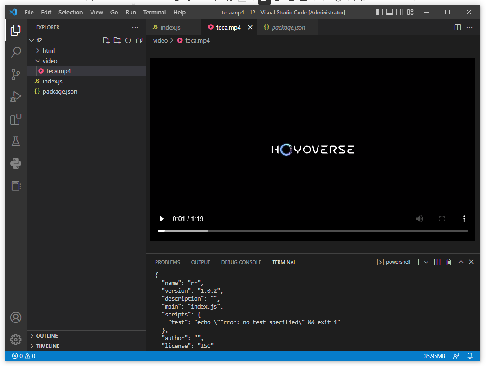Open the Testing flask view
487x366 pixels.
[x=15, y=142]
